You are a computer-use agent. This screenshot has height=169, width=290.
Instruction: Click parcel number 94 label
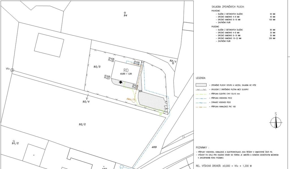point(125,16)
